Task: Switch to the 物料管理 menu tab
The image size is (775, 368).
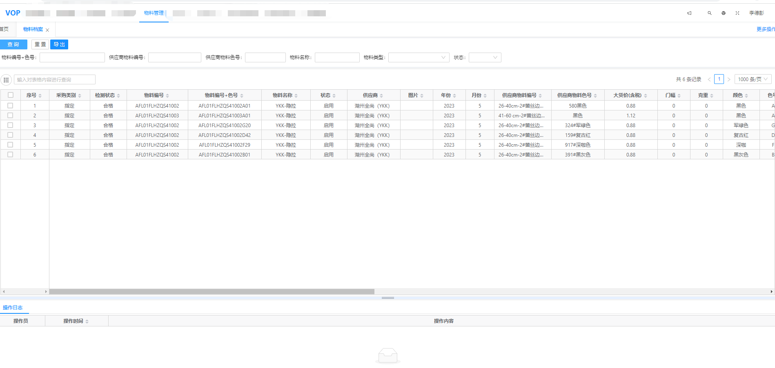Action: 154,13
